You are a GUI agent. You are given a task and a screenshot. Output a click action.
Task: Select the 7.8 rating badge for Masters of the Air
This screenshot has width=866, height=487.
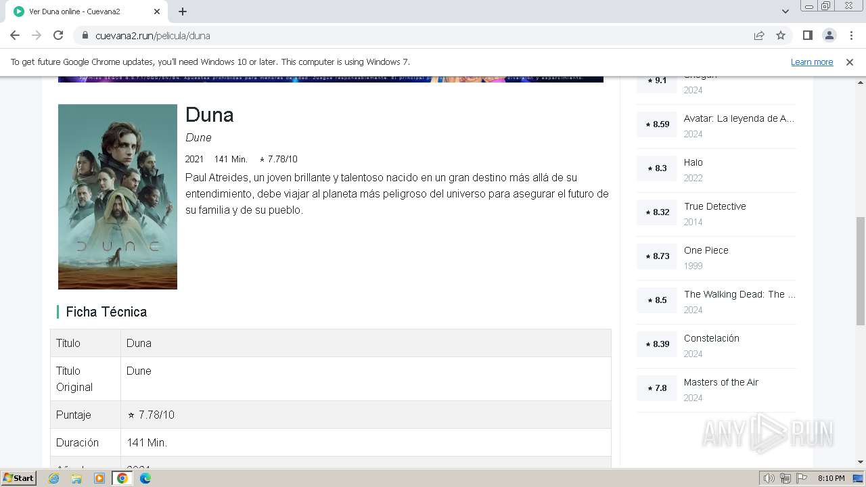click(657, 388)
